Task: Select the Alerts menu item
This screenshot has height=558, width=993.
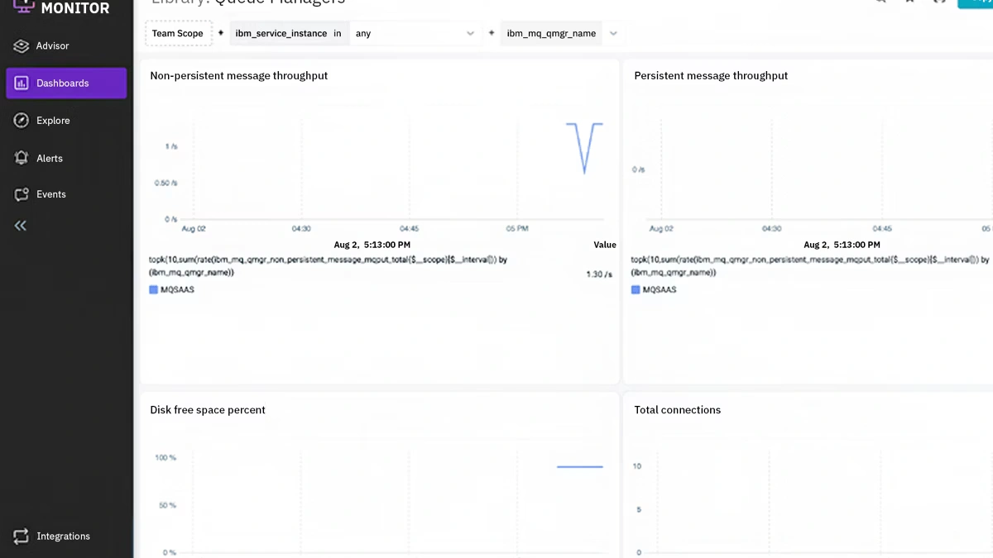Action: [50, 158]
